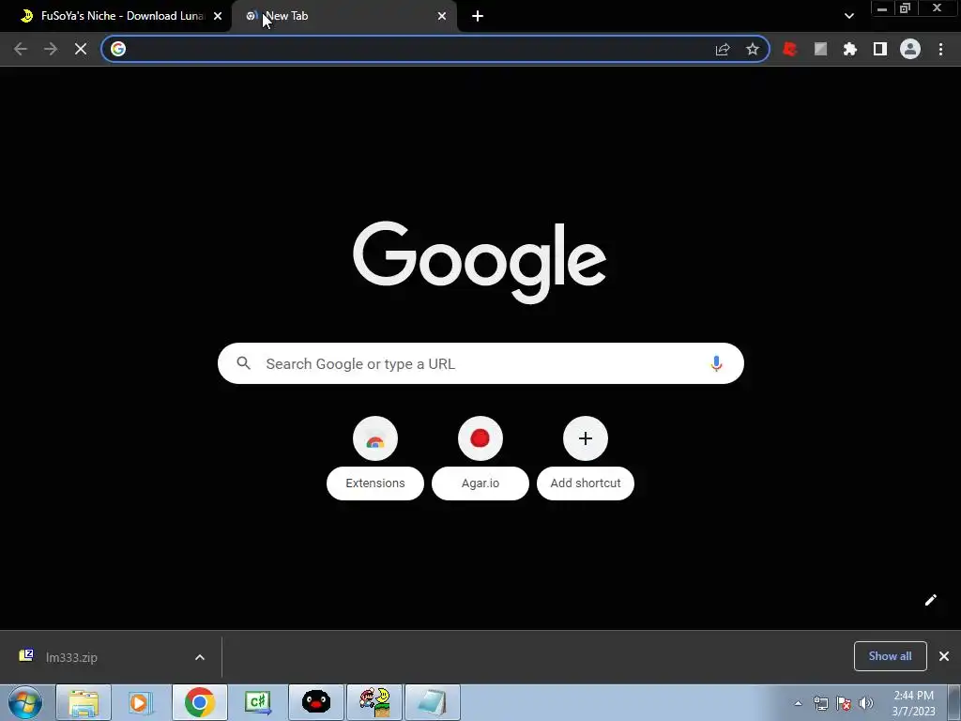
Task: Click Add shortcut tile
Action: pyautogui.click(x=586, y=458)
